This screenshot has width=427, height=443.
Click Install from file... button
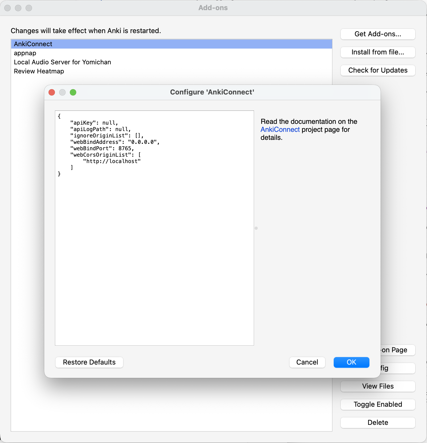(x=378, y=52)
